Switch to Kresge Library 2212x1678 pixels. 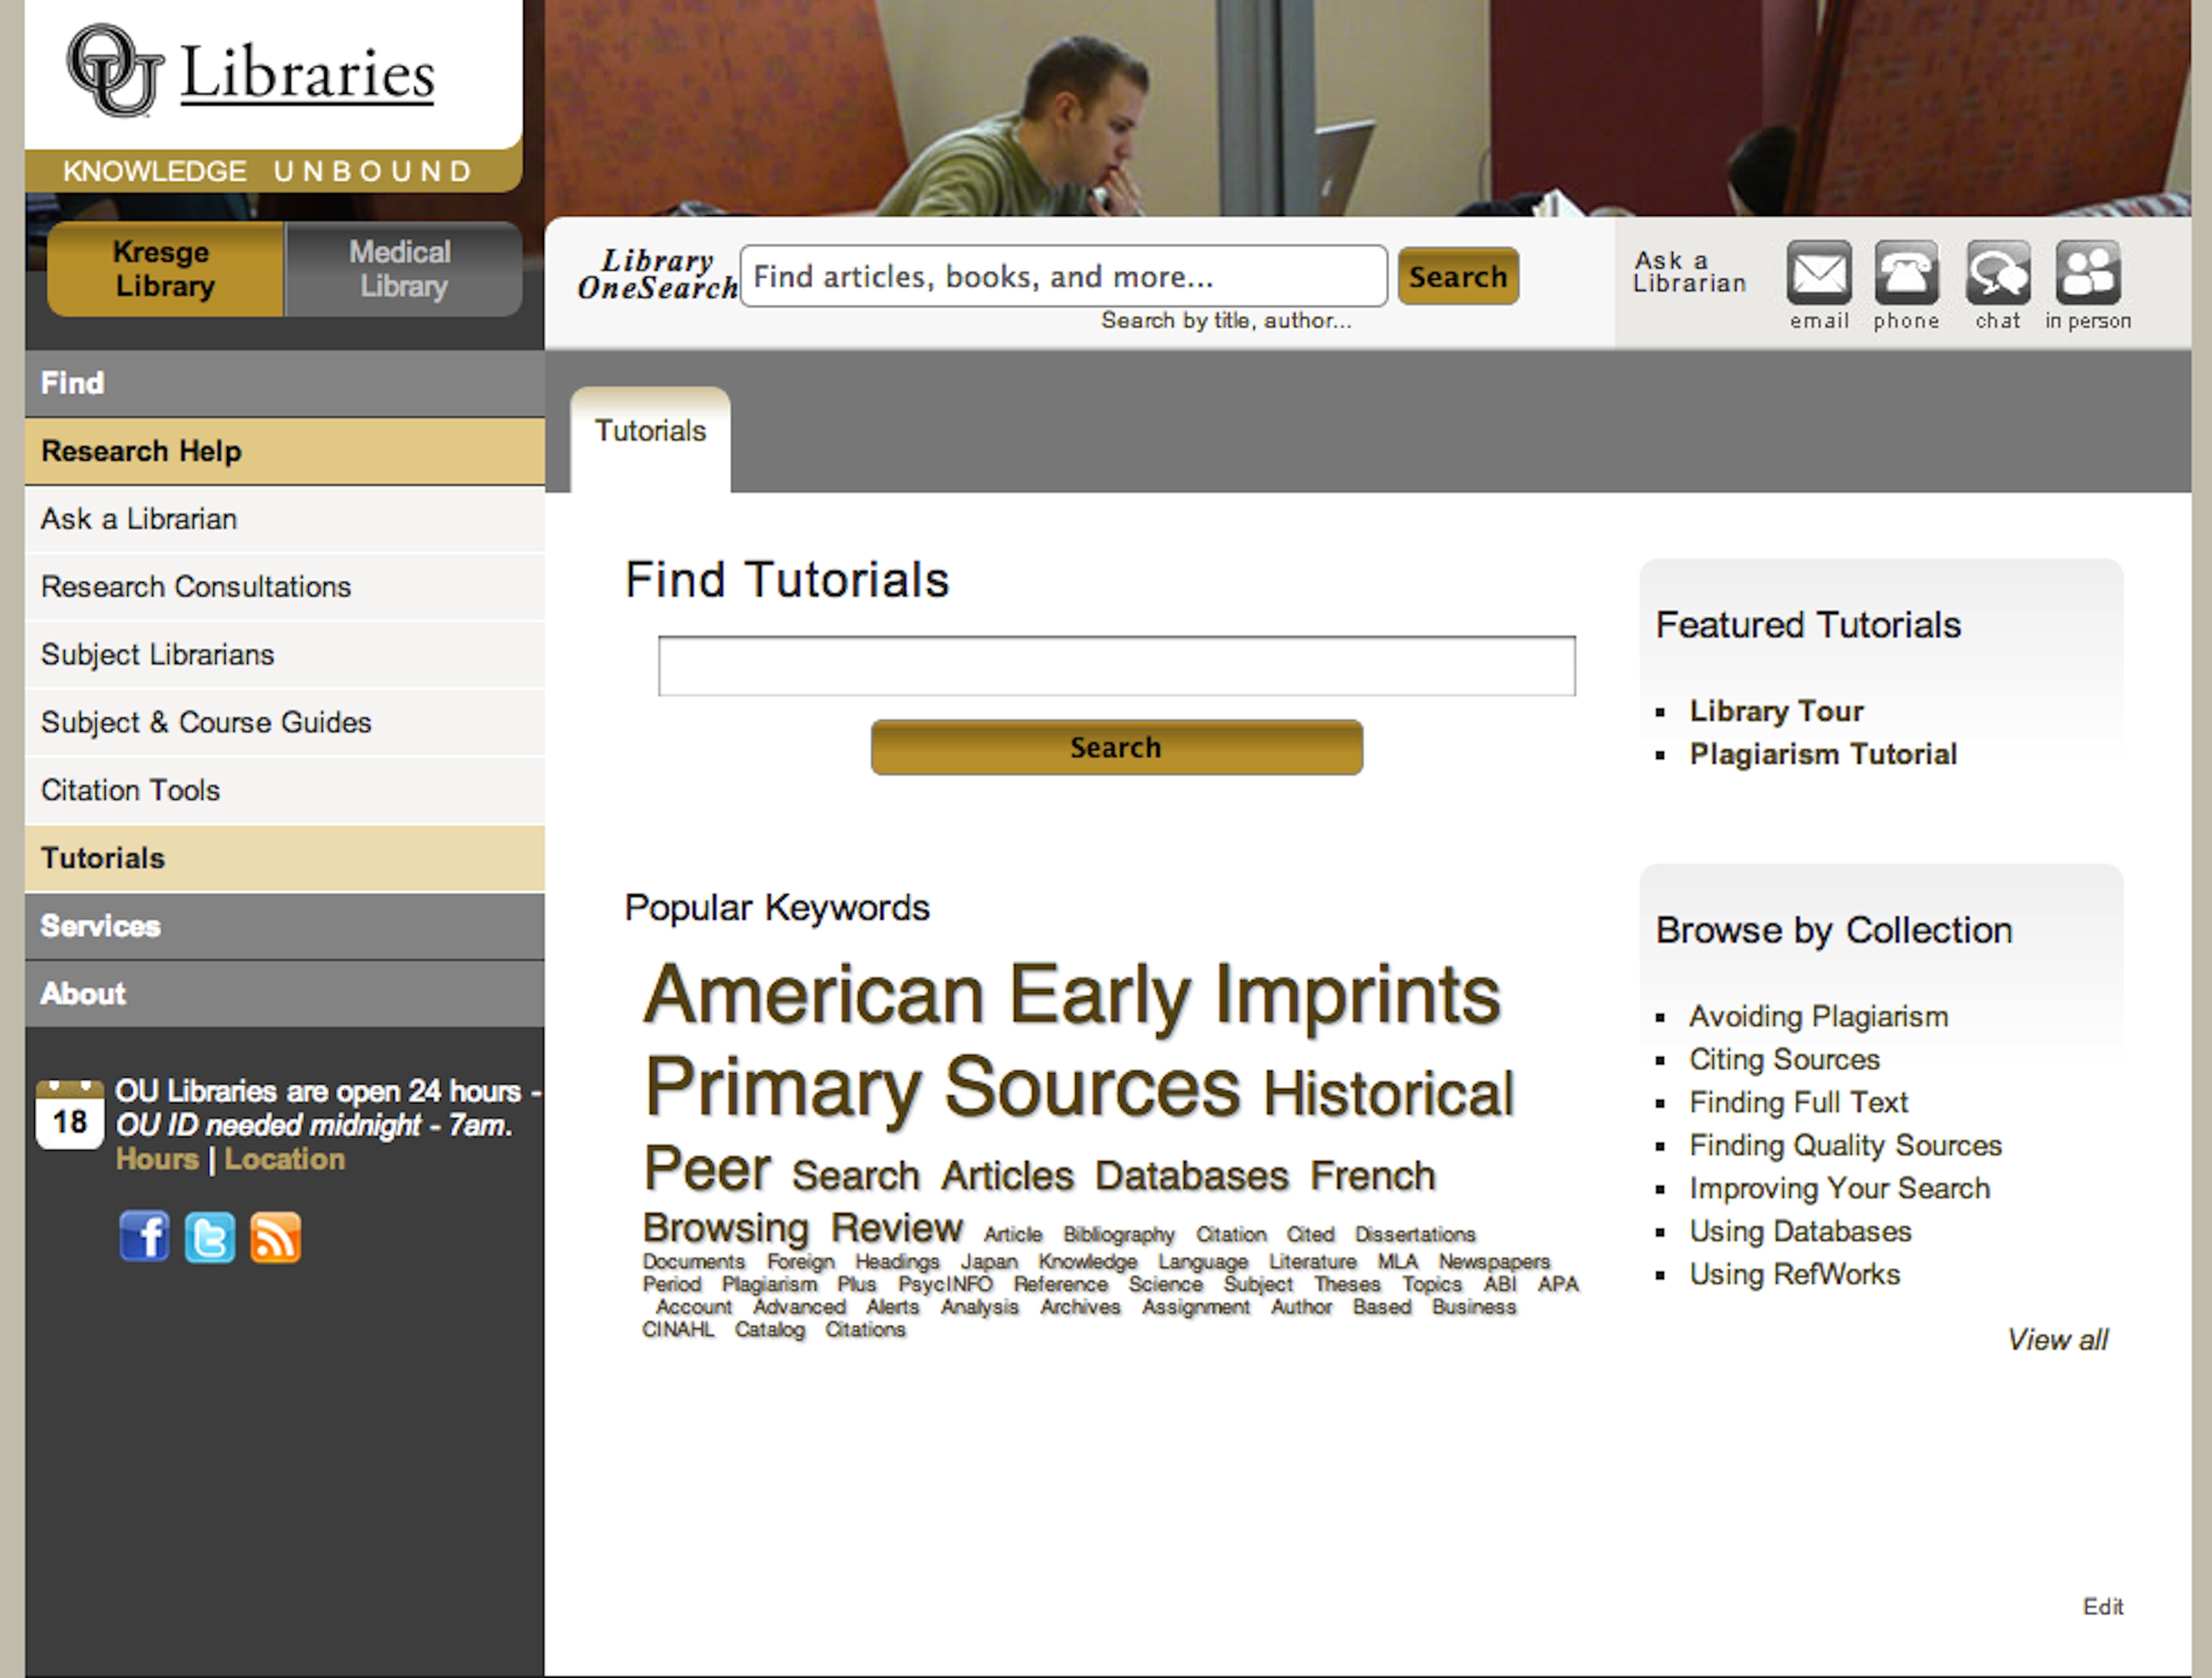tap(165, 269)
